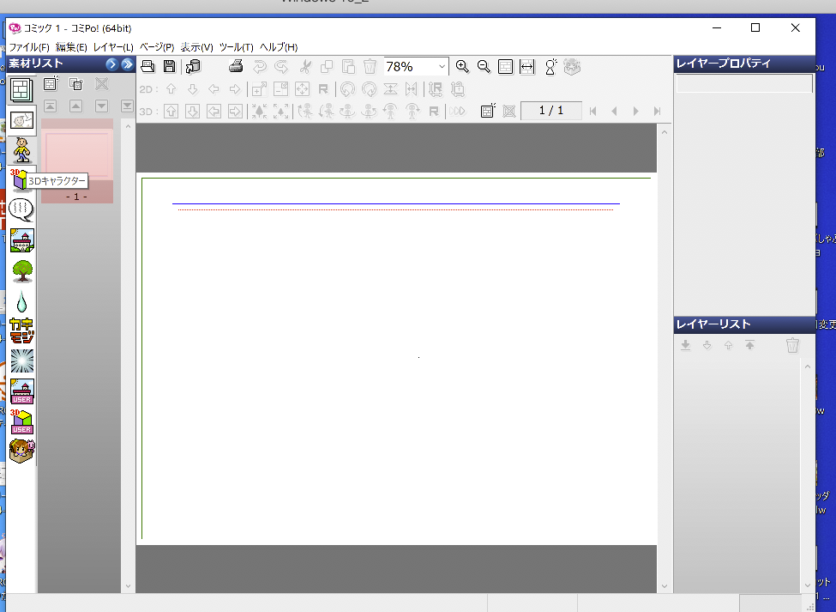Select the water drop manga-mark category
This screenshot has height=612, width=836.
point(21,301)
